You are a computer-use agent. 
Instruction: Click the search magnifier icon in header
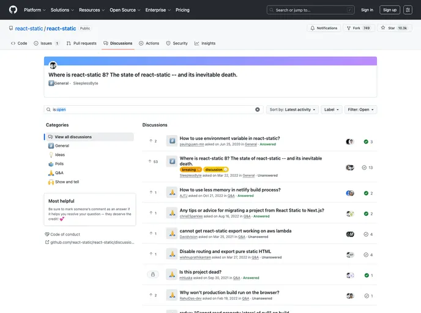tap(272, 10)
